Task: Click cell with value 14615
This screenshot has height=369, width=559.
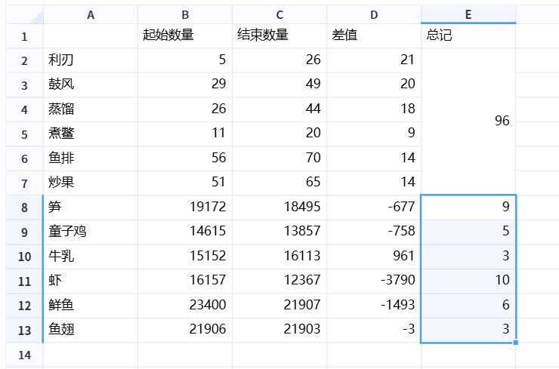Action: pos(185,232)
